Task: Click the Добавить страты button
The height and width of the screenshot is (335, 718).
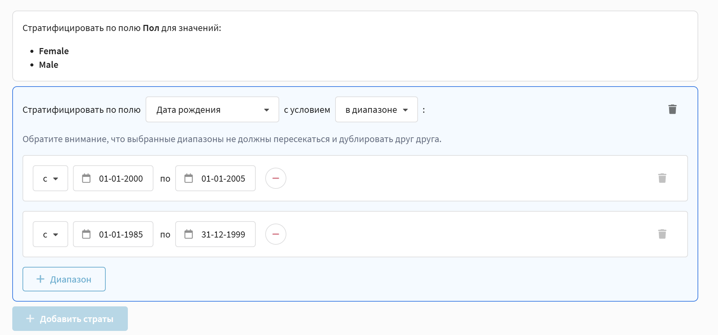Action: 70,319
